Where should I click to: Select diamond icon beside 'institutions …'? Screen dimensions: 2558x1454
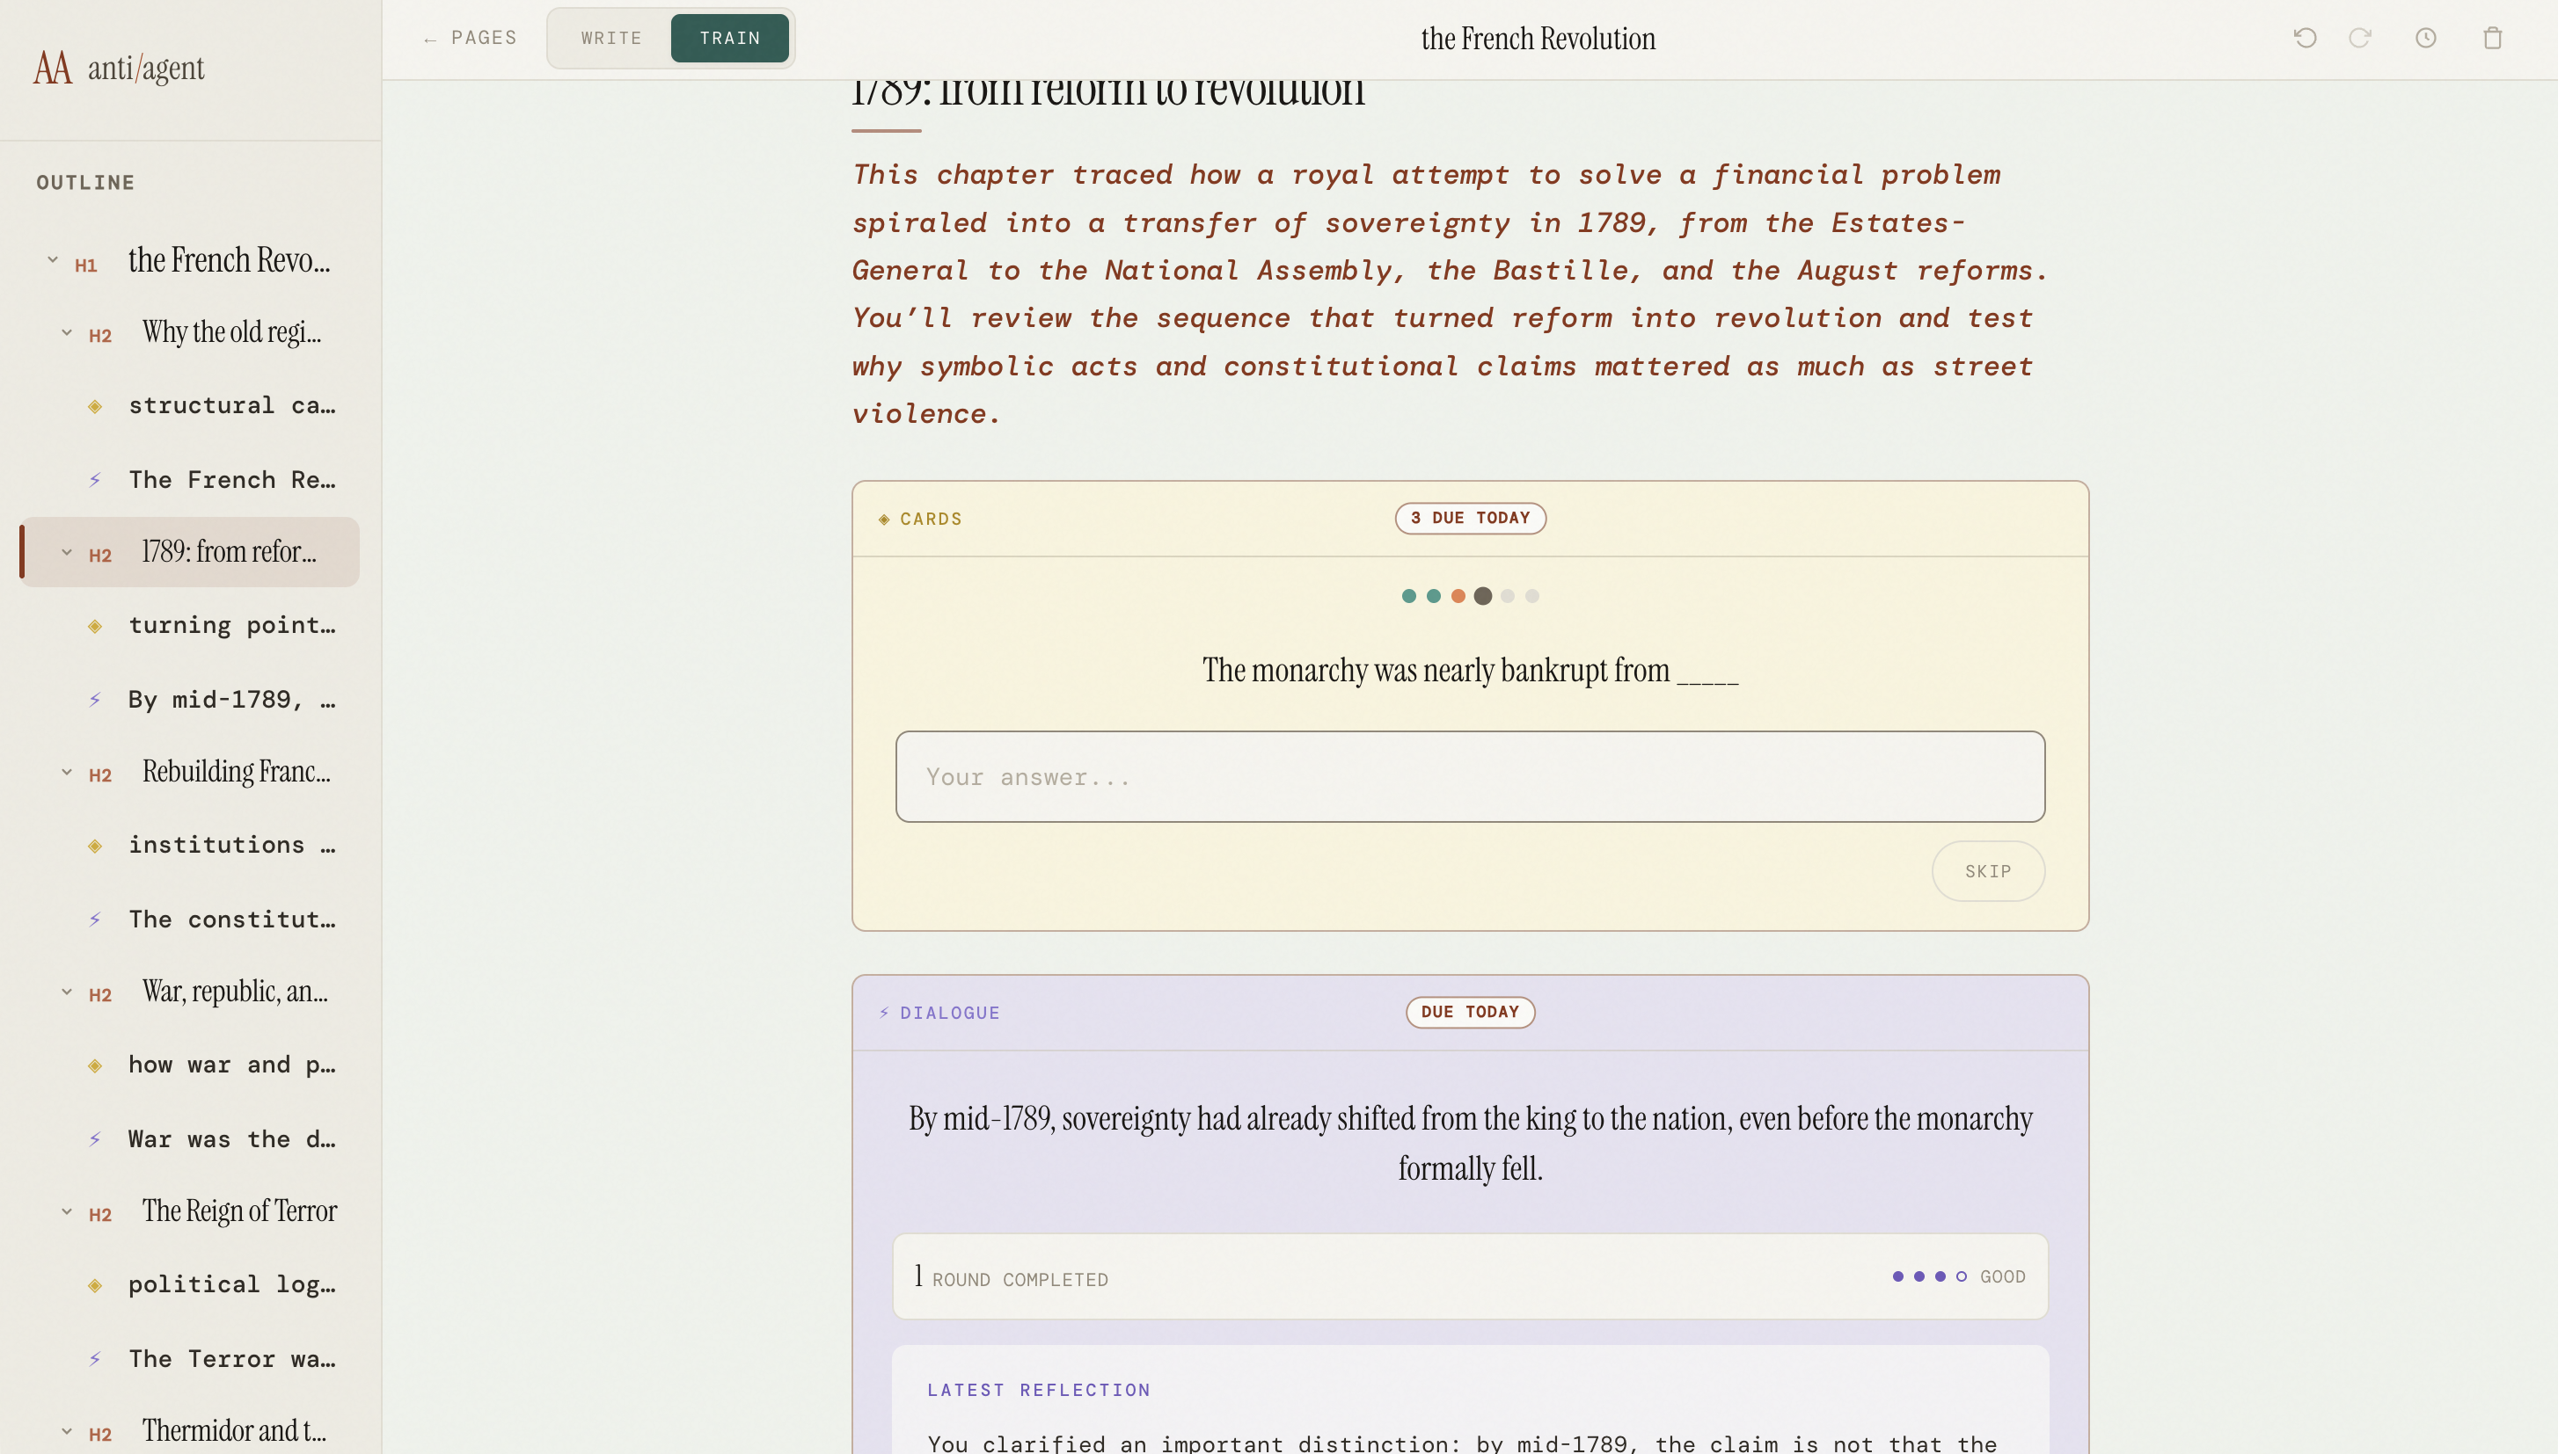[x=95, y=846]
